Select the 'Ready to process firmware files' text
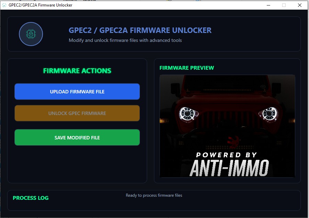Screen dimensions: 309x218 pyautogui.click(x=154, y=195)
